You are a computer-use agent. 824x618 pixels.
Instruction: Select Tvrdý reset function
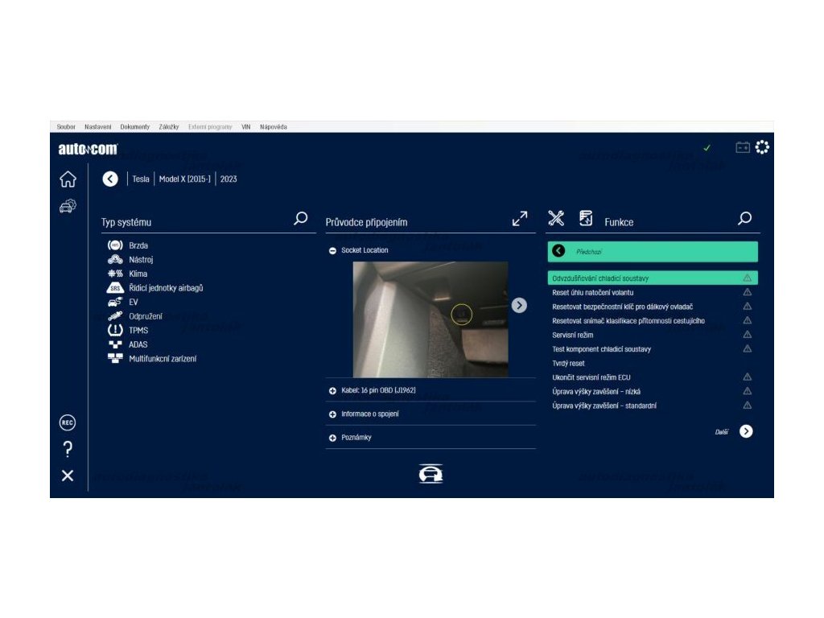(568, 364)
